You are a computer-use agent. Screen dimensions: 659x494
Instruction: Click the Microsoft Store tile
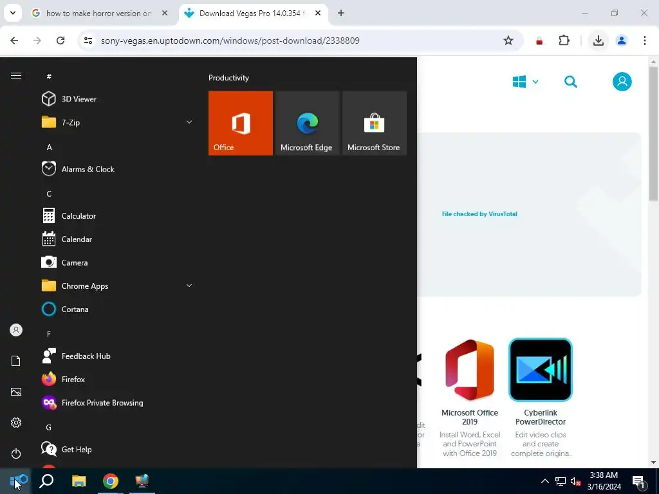374,123
